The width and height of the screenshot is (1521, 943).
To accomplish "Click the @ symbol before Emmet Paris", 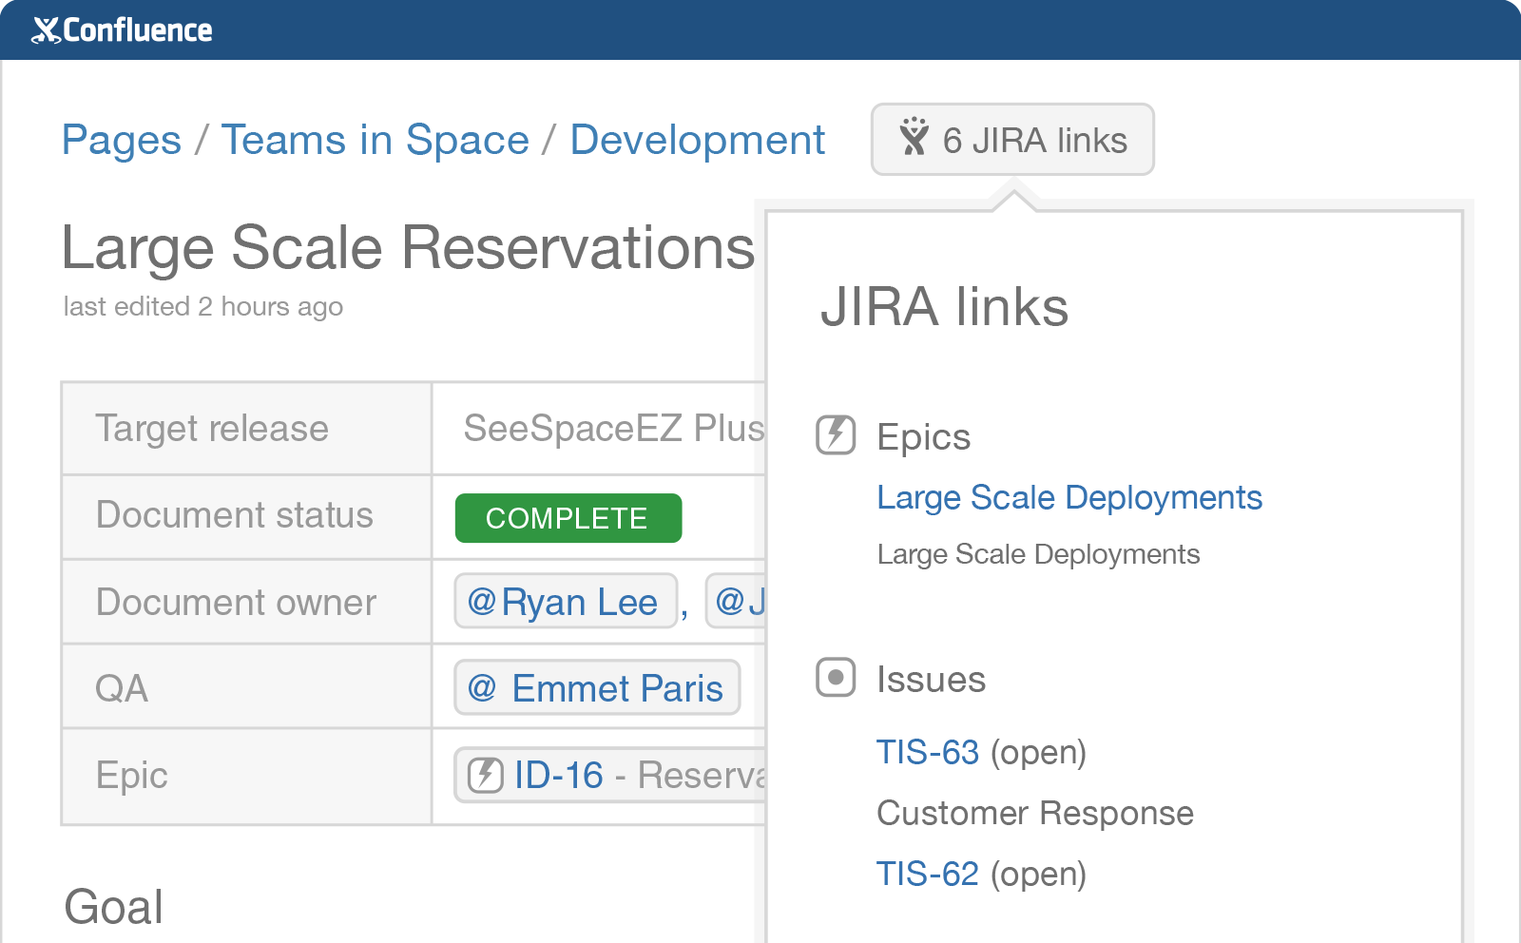I will pyautogui.click(x=482, y=687).
